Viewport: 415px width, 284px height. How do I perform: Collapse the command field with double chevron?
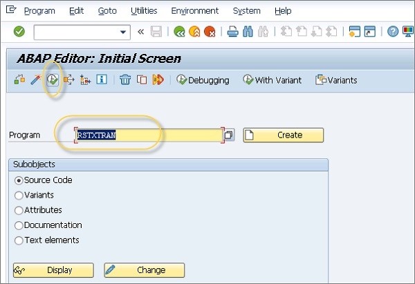tap(140, 32)
